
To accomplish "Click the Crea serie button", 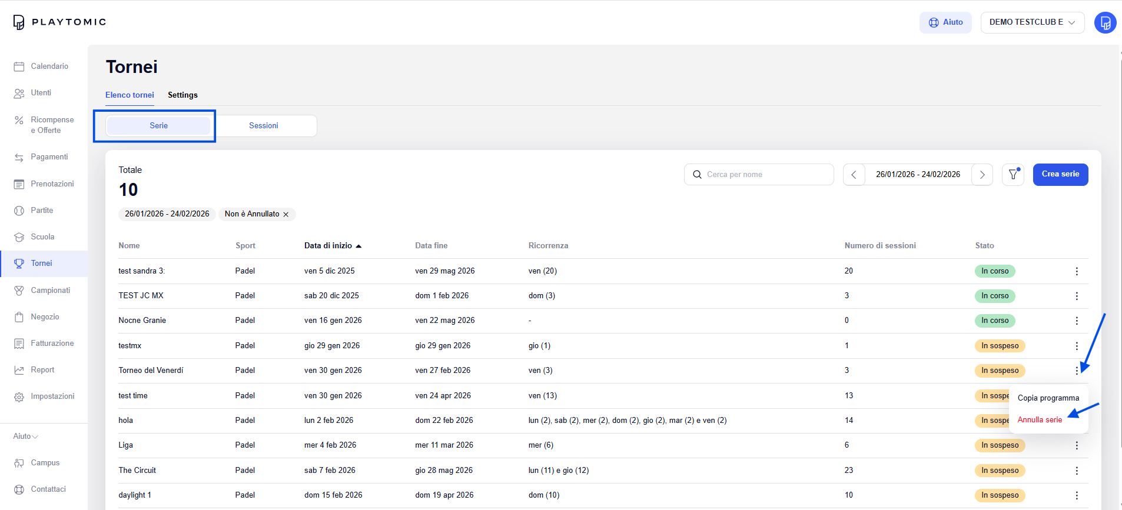I will pyautogui.click(x=1060, y=174).
